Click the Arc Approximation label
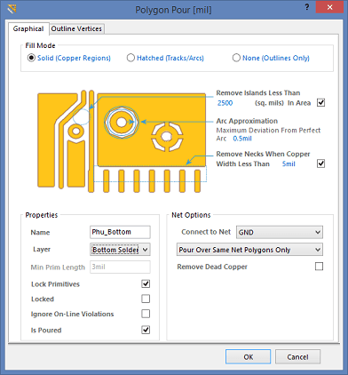 (x=247, y=121)
